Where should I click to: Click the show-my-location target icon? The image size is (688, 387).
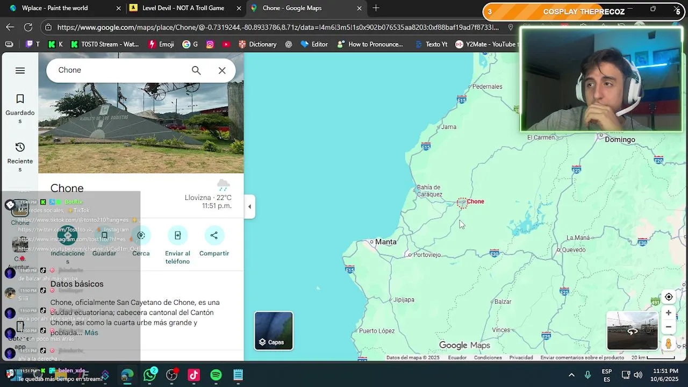pos(669,297)
